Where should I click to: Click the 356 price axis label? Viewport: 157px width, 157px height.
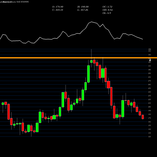pos(149,49)
